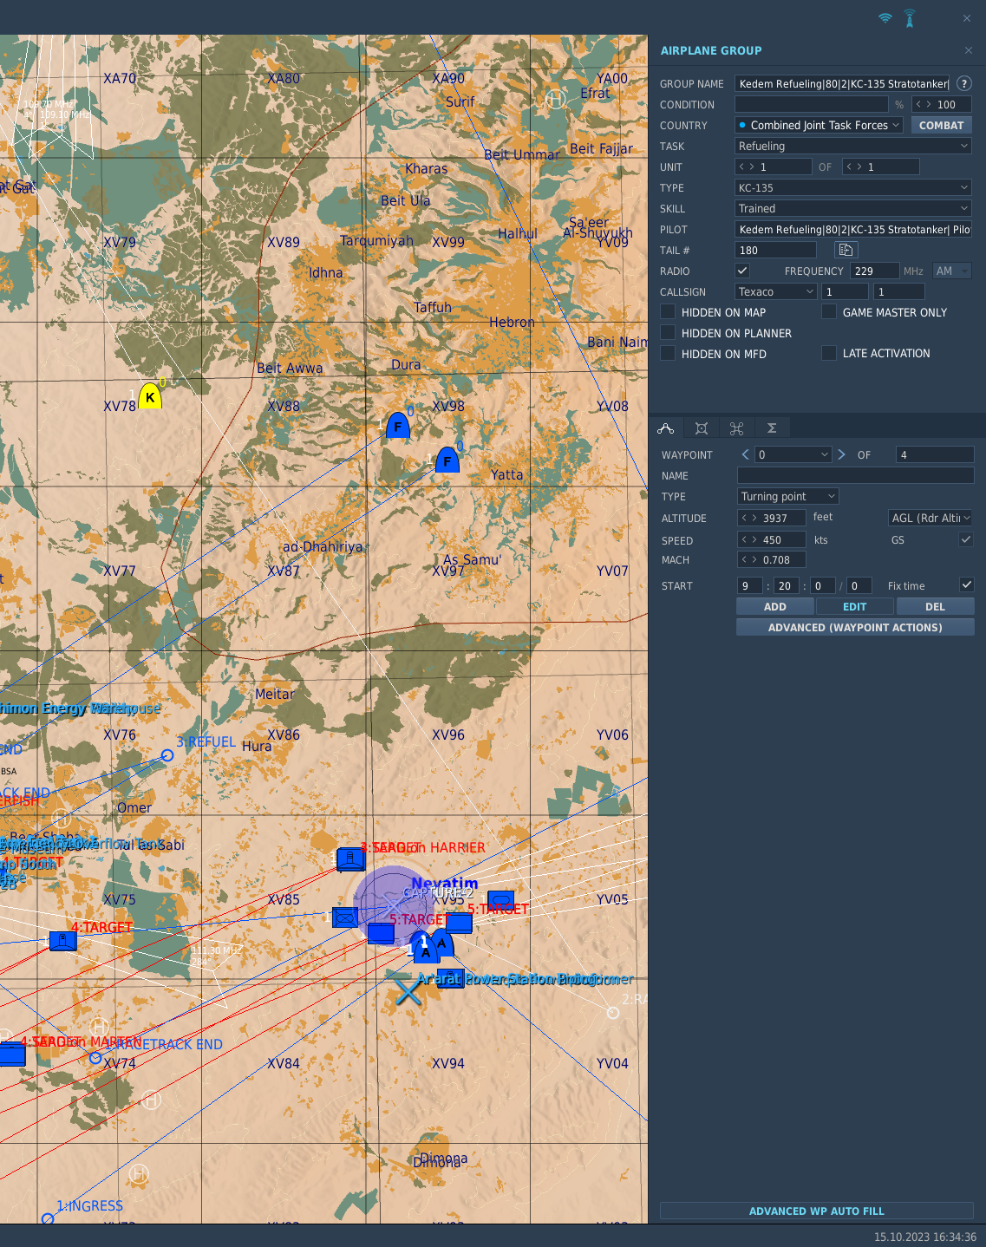This screenshot has height=1247, width=986.
Task: Click the question mark help icon
Action: (963, 83)
